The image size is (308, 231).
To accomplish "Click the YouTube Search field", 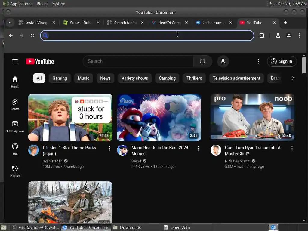I will [x=138, y=61].
